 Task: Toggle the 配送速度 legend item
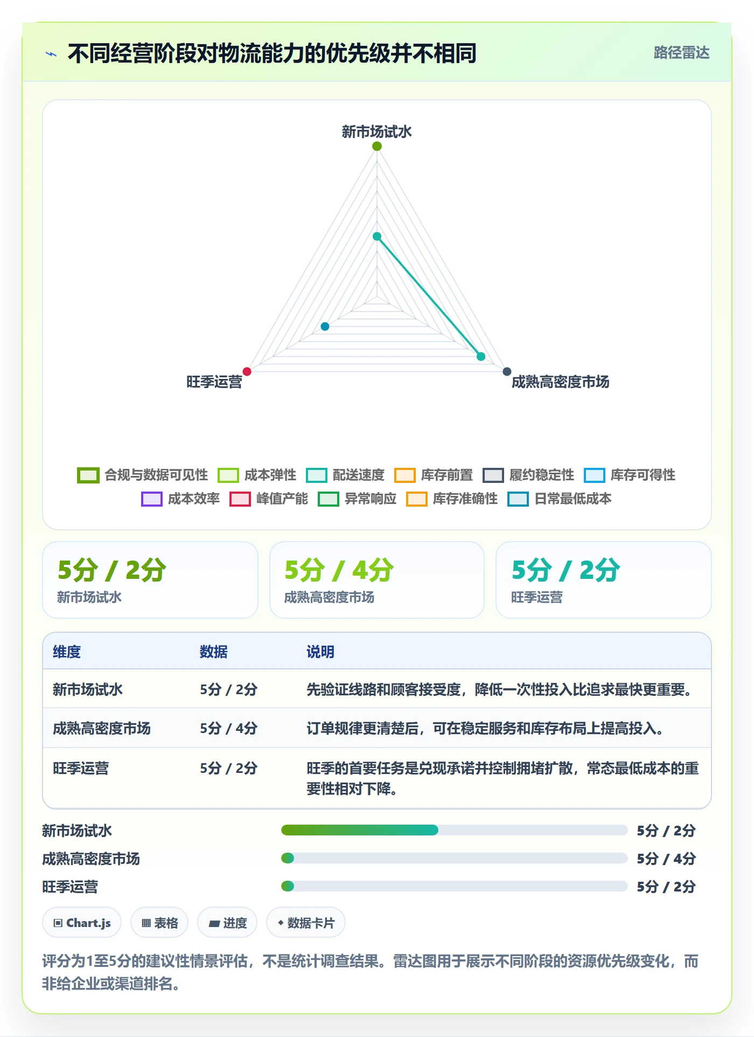click(345, 475)
